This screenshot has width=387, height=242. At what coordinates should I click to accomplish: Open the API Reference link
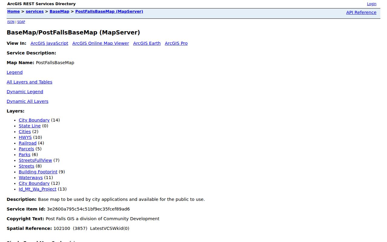[x=361, y=12]
